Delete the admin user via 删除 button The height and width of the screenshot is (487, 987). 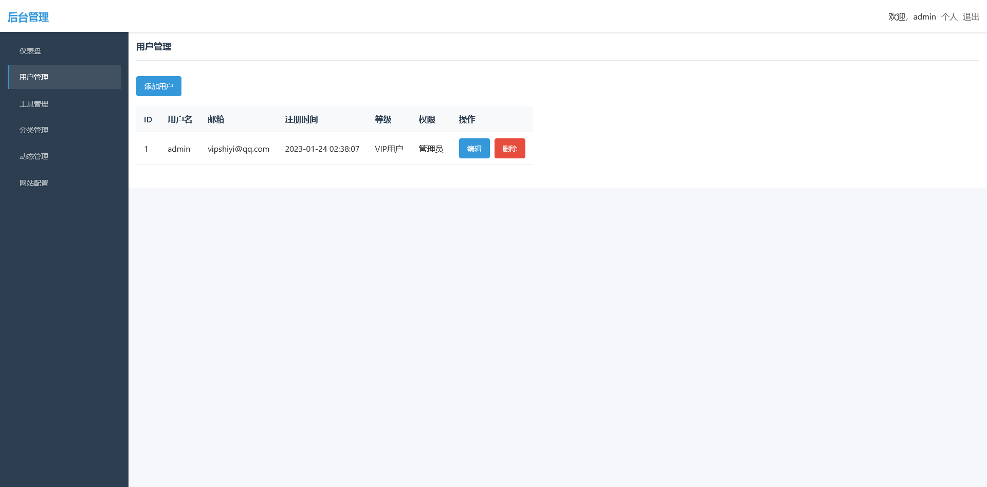tap(509, 148)
